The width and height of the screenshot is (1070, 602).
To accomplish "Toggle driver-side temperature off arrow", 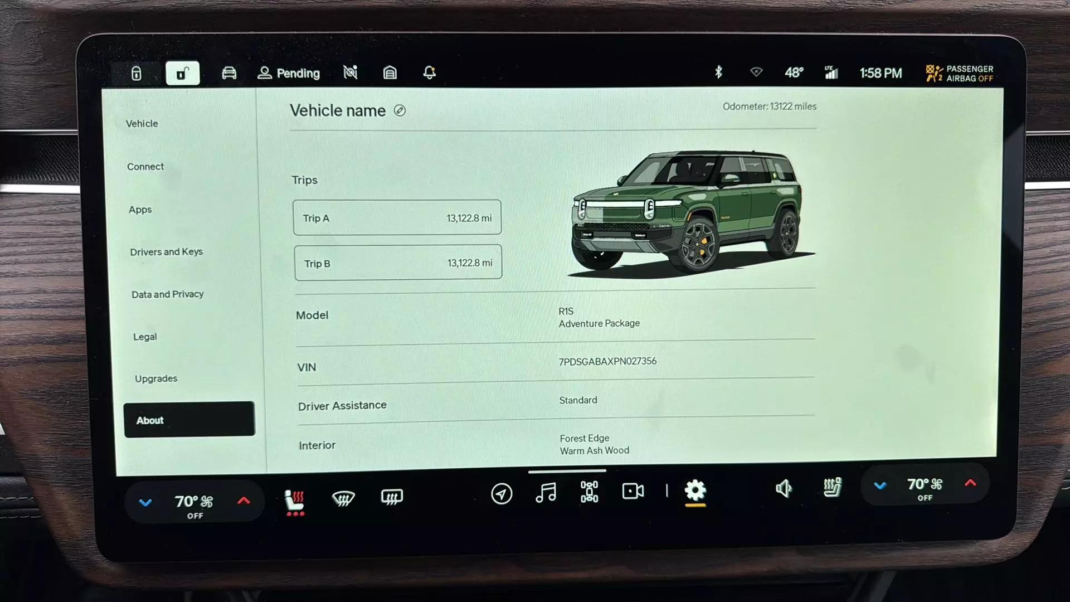I will click(145, 501).
